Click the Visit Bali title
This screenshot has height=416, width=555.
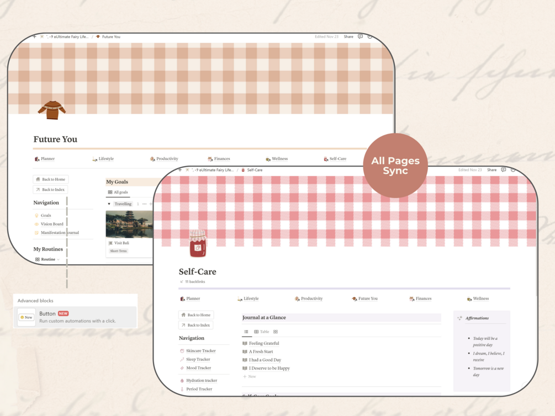point(121,243)
